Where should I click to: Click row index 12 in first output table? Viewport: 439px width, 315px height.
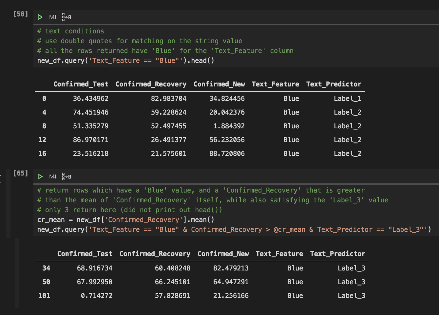tap(42, 140)
